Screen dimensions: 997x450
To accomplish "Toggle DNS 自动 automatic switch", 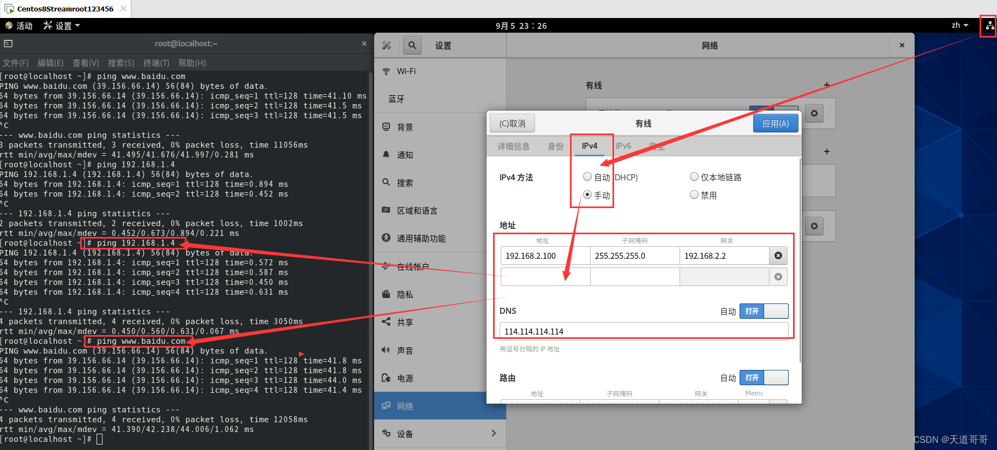I will pyautogui.click(x=764, y=311).
